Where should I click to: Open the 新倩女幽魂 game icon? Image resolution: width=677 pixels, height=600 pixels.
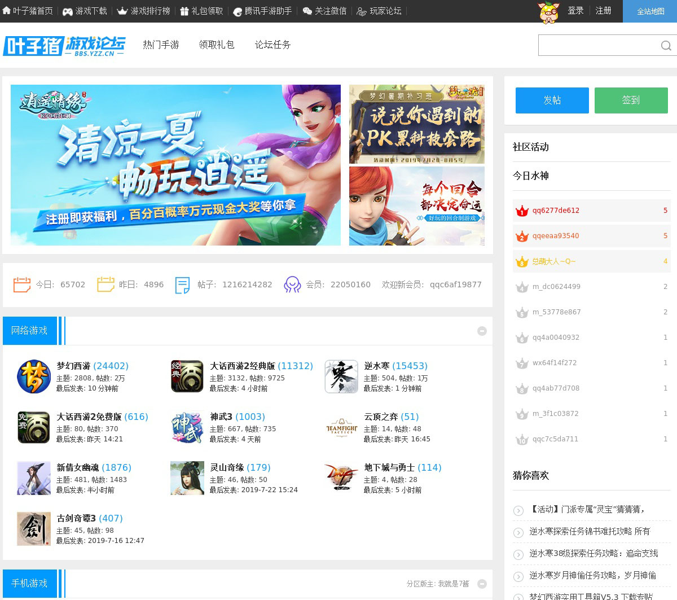click(x=34, y=478)
